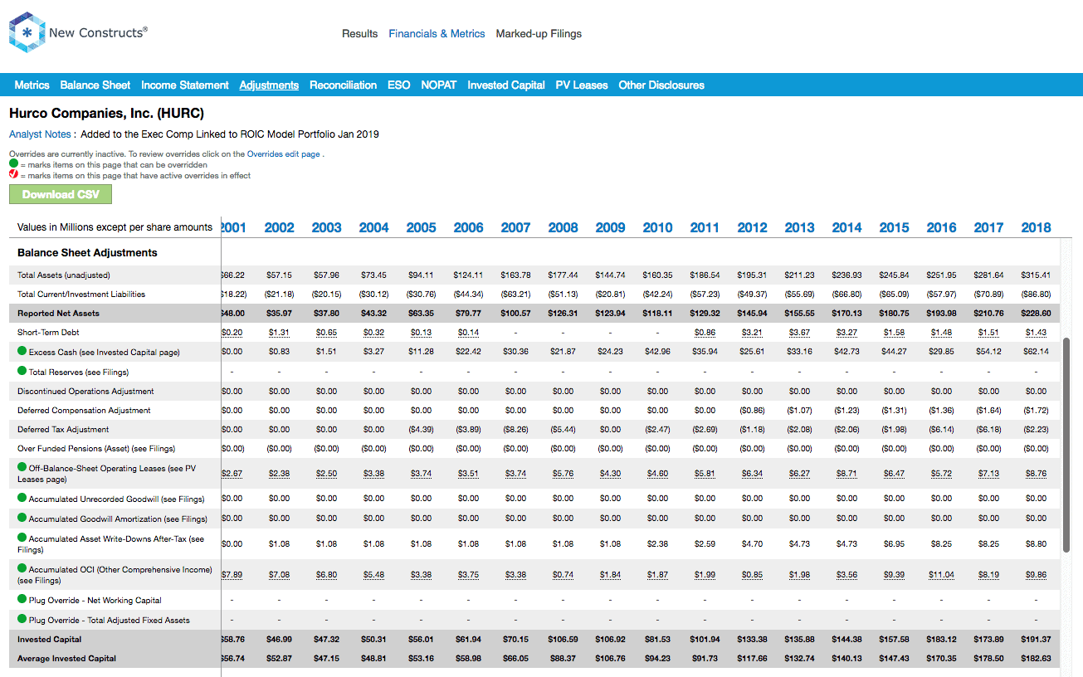Screen dimensions: 1083x677
Task: Follow the Overrides edit page link
Action: pos(284,154)
